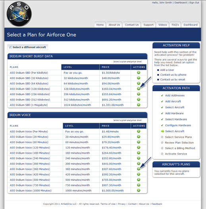Add the Voice 120 Minutes plan
Viewport: 206px width, 209px height.
click(x=139, y=147)
